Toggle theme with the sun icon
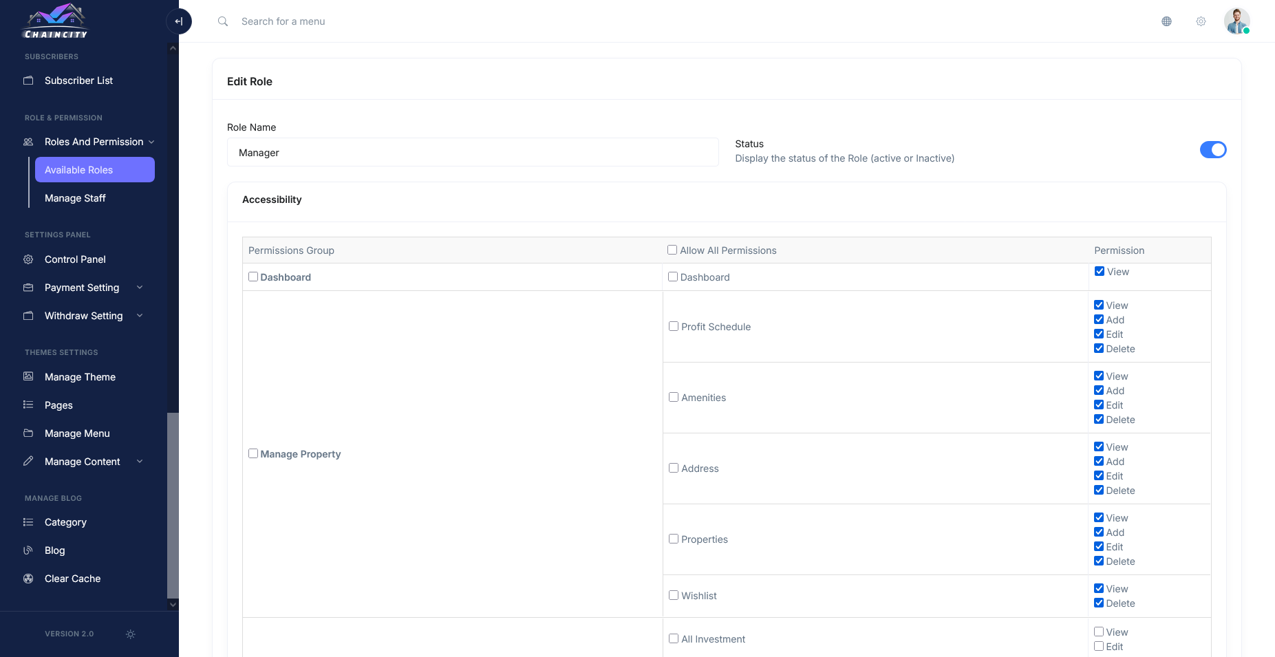 pyautogui.click(x=131, y=634)
